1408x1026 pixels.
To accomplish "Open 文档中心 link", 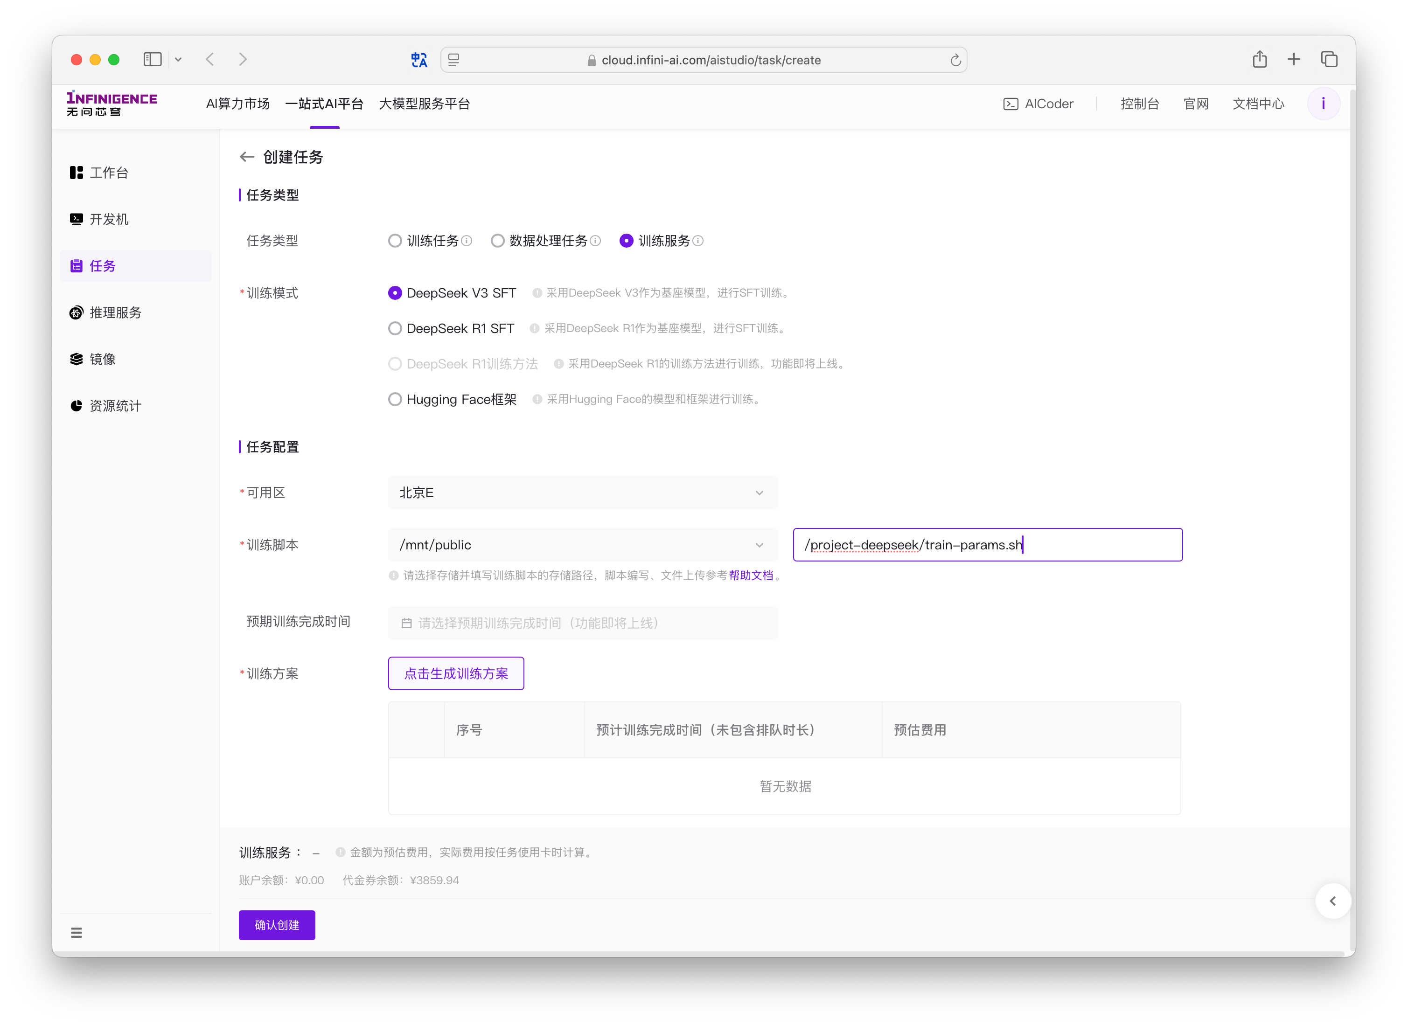I will pos(1258,104).
